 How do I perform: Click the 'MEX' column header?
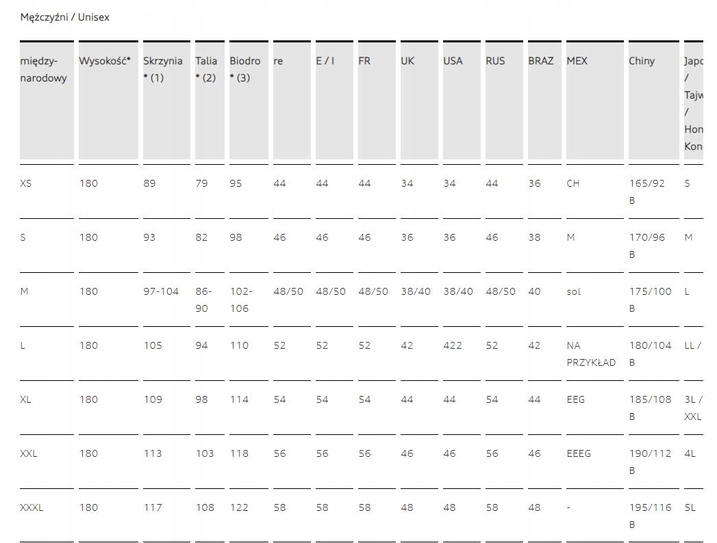click(577, 61)
